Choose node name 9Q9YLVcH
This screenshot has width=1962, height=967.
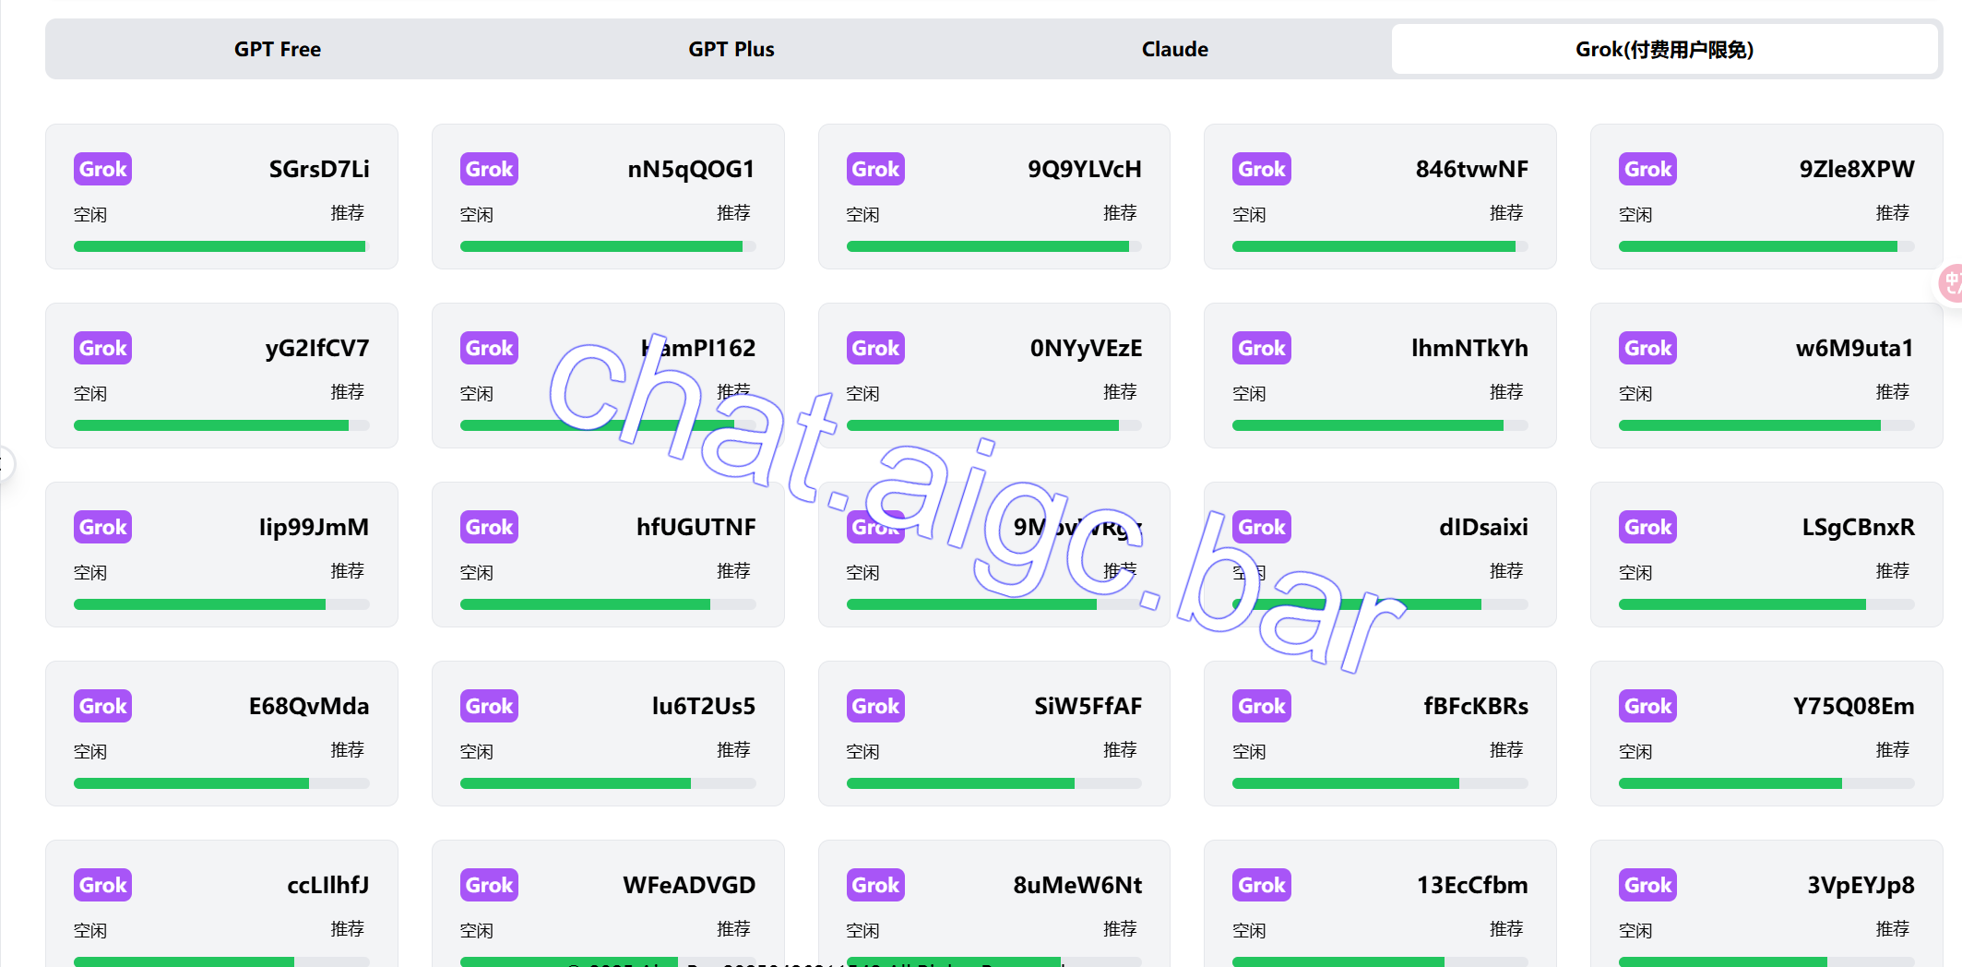[1085, 169]
